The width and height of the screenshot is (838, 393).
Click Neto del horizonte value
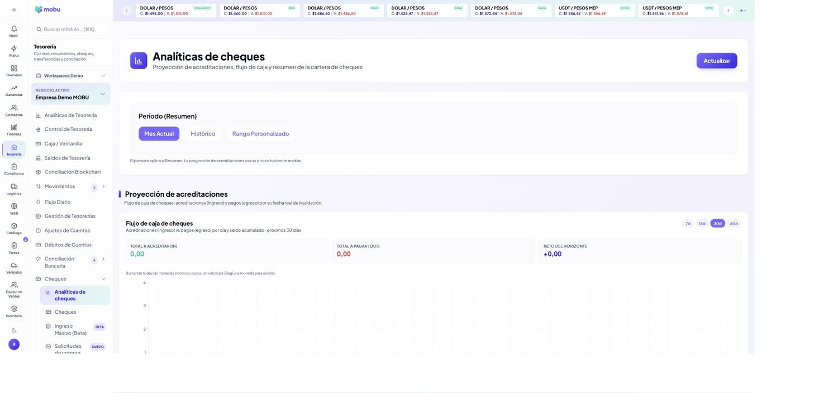[553, 254]
